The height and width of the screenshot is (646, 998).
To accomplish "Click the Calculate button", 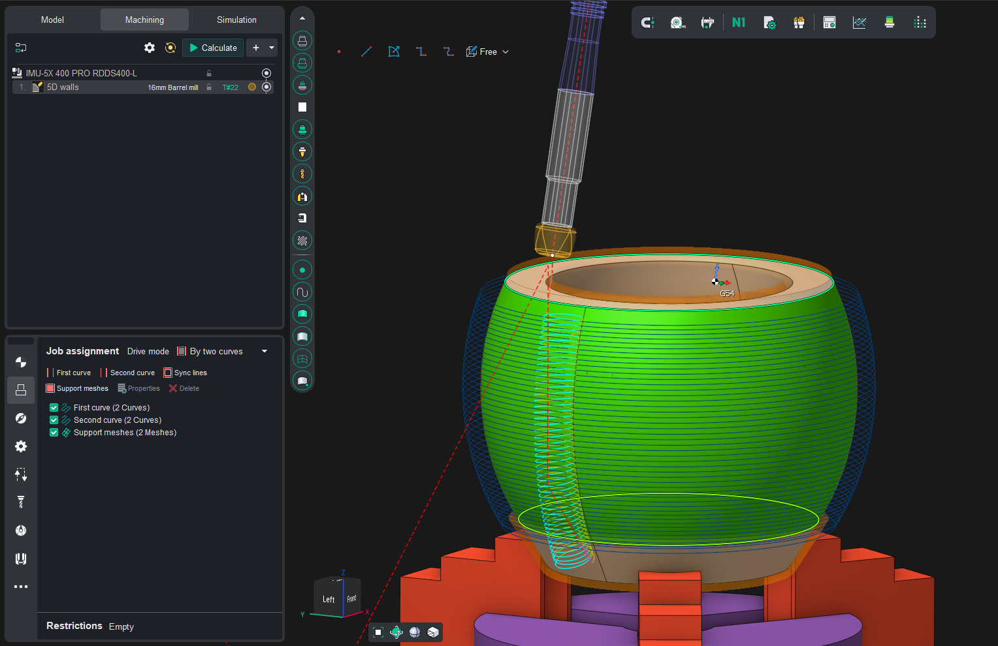I will [213, 48].
